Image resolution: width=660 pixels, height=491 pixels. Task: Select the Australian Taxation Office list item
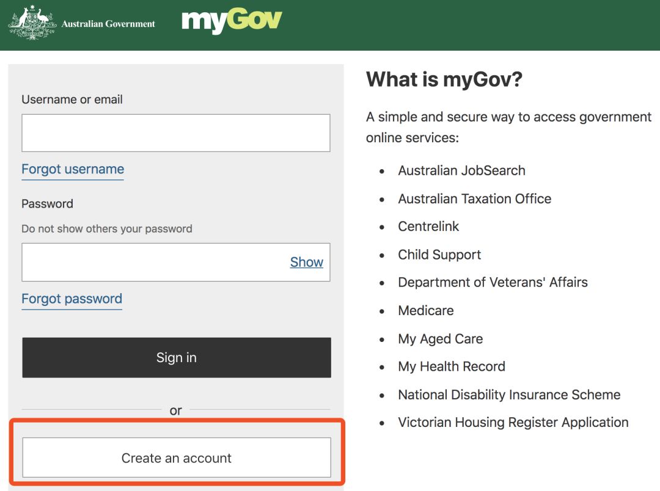pyautogui.click(x=475, y=198)
